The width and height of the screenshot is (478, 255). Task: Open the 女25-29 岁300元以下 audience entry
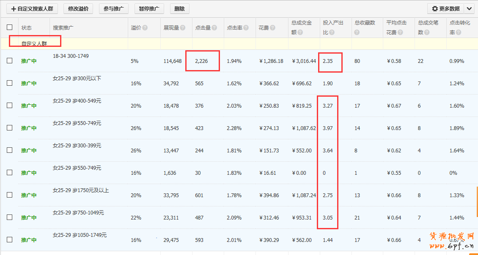(x=77, y=79)
